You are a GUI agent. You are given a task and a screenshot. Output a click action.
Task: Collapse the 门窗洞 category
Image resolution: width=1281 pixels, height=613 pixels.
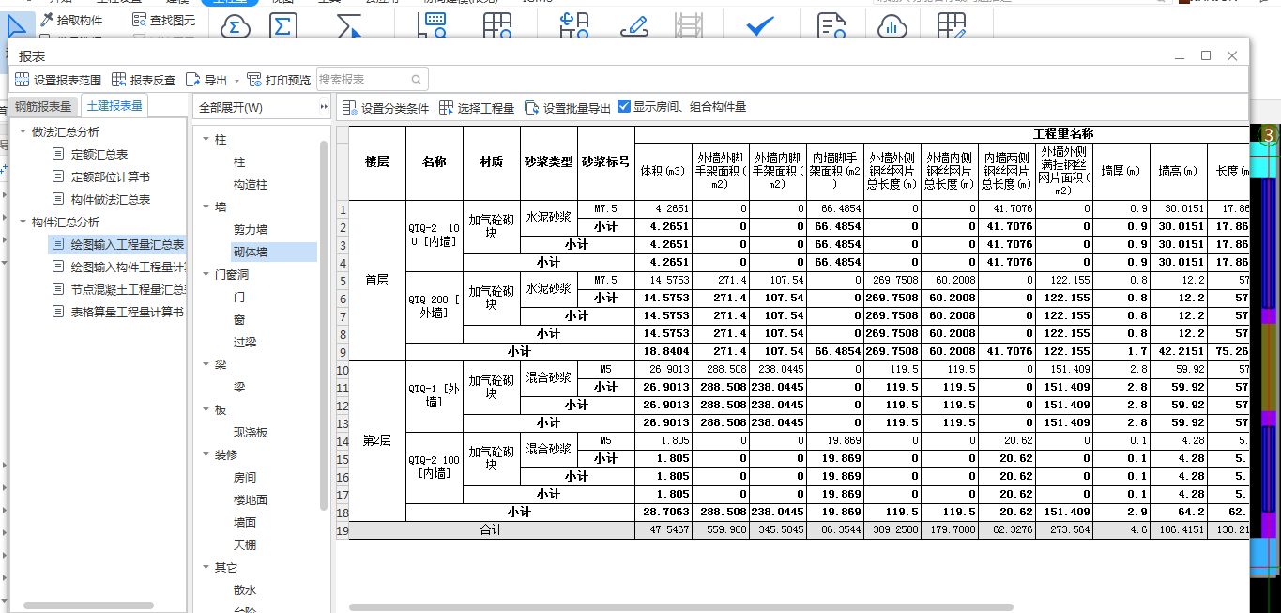pyautogui.click(x=206, y=274)
